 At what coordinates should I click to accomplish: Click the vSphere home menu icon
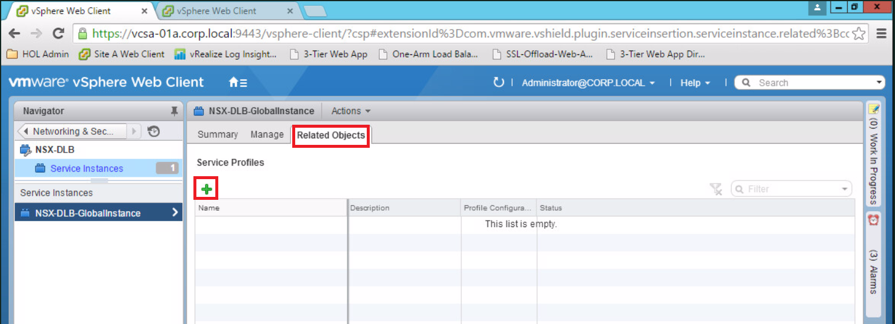coord(238,83)
